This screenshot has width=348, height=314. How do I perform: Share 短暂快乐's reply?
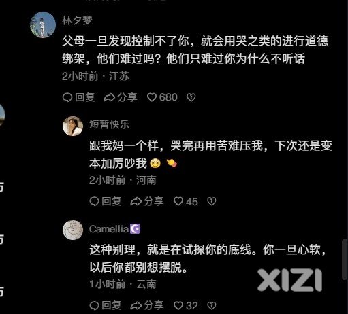147,201
